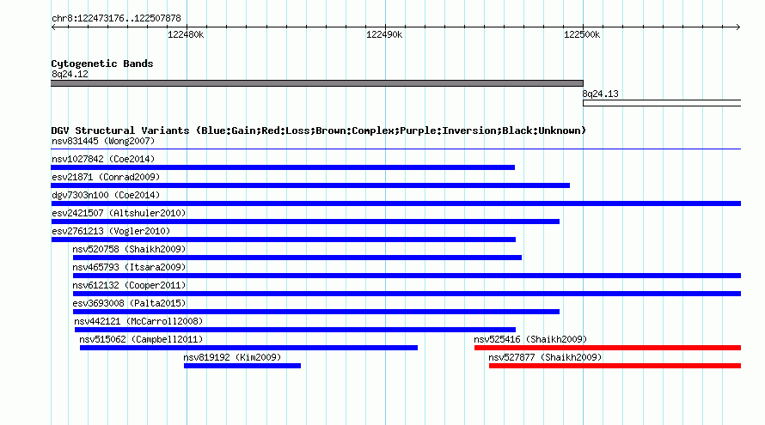This screenshot has width=765, height=425.
Task: Click the DGV Structural Variants track title
Action: pyautogui.click(x=319, y=131)
